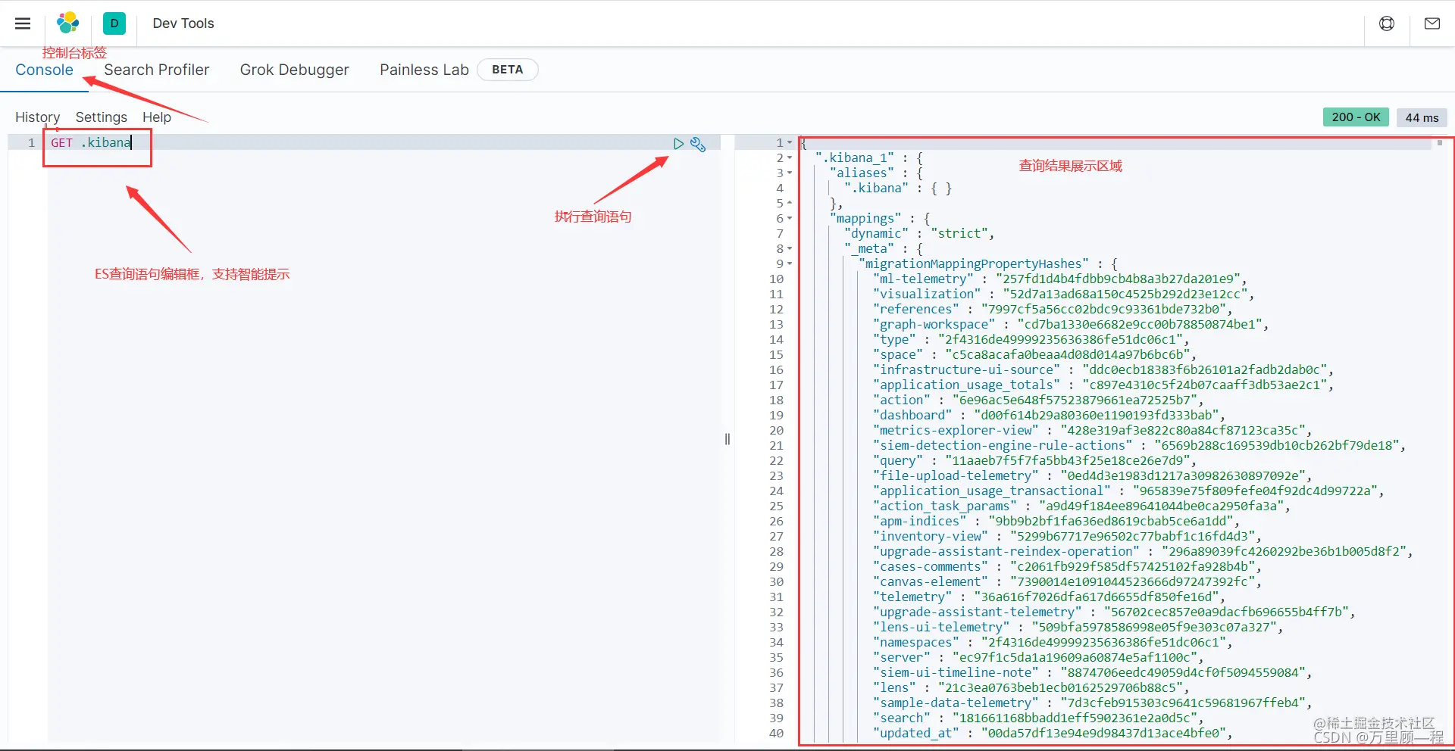Viewport: 1455px width, 751px height.
Task: Collapse the migrationMappingPropertyHashes fold on line 9
Action: (790, 263)
